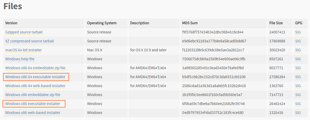Click SIG for x86-64 executable installer
This screenshot has height=120, width=310.
(298, 77)
